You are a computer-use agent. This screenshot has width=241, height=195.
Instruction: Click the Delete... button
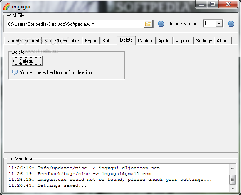27,61
